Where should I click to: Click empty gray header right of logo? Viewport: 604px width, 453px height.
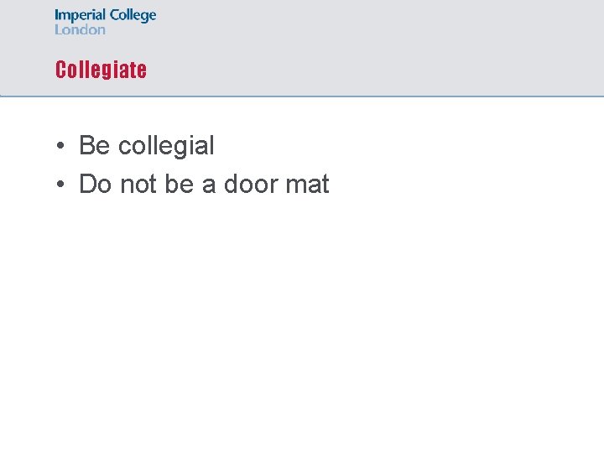[377, 25]
